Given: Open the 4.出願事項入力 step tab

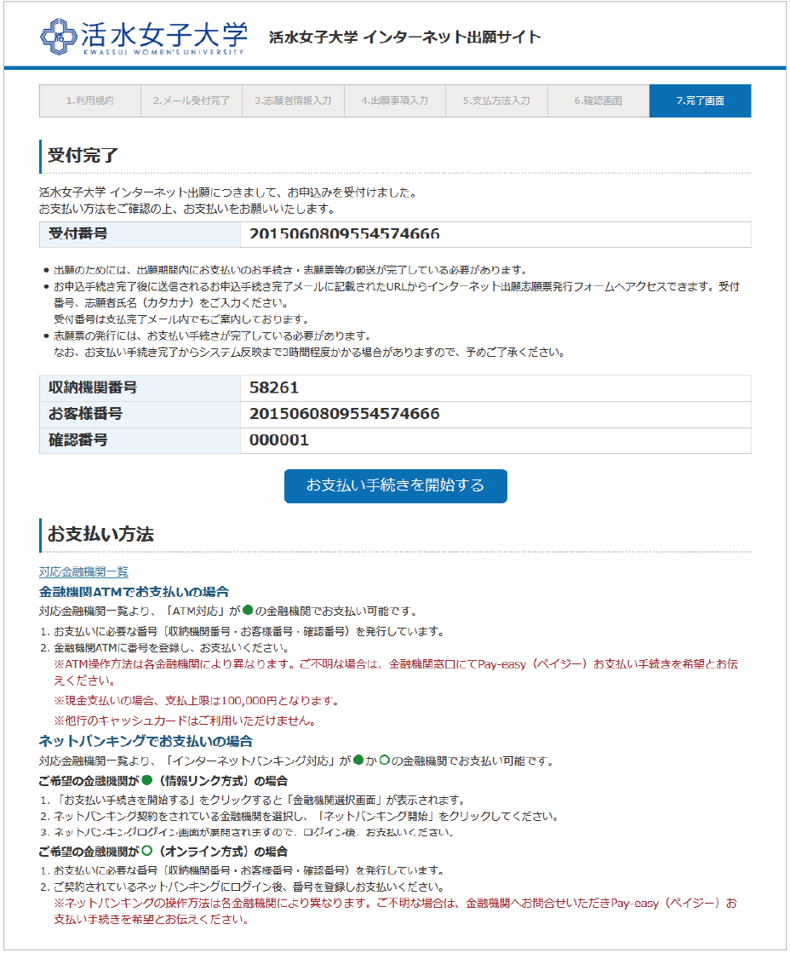Looking at the screenshot, I should tap(394, 100).
